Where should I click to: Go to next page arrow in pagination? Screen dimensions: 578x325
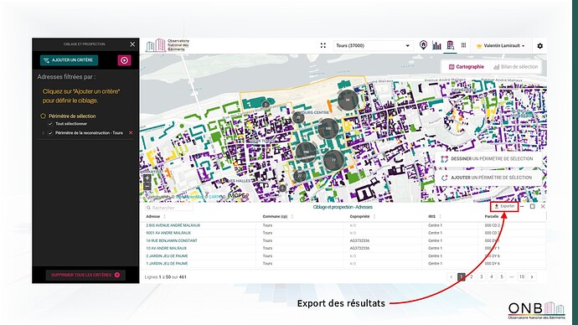[x=532, y=276]
